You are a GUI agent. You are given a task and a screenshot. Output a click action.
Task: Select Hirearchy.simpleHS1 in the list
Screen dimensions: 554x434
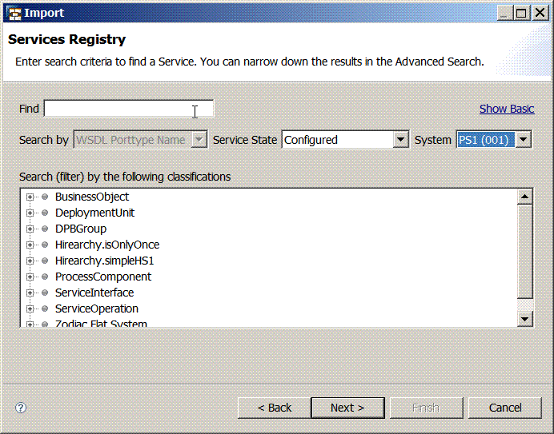point(104,261)
